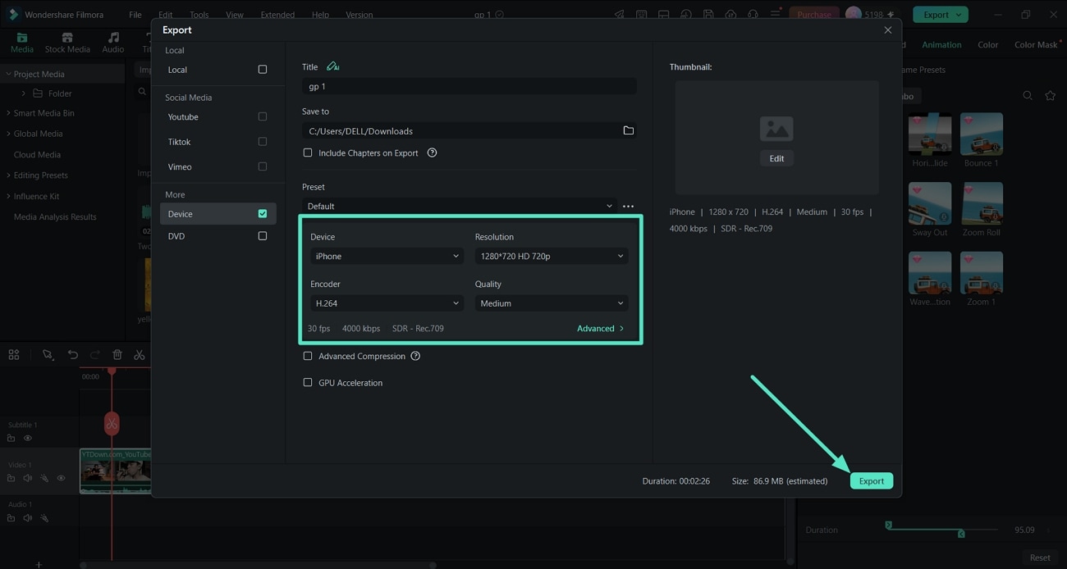Viewport: 1067px width, 569px height.
Task: Open preset options three-dot menu
Action: tap(628, 206)
